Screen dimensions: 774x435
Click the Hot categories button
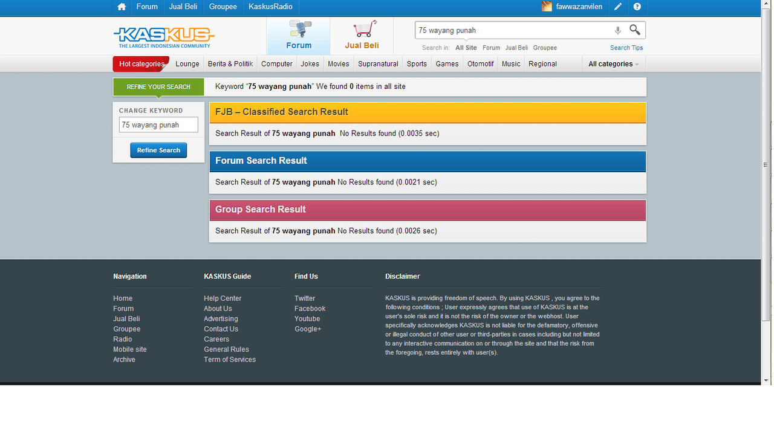point(141,64)
